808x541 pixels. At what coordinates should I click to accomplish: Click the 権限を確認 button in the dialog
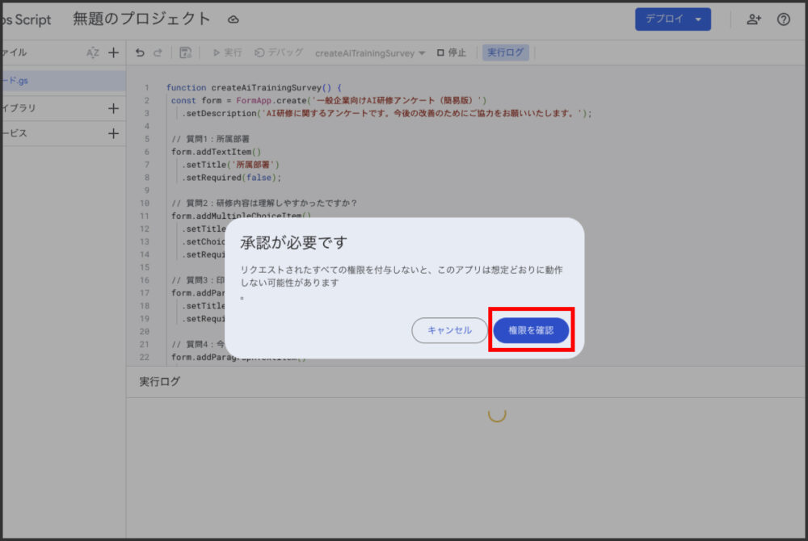[531, 329]
